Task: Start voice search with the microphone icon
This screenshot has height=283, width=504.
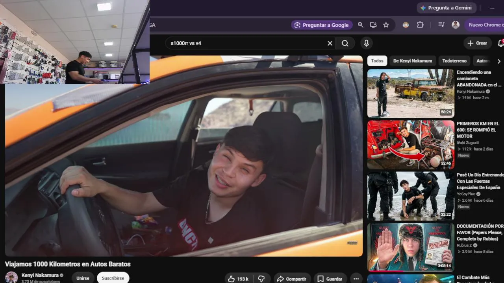Action: click(366, 43)
